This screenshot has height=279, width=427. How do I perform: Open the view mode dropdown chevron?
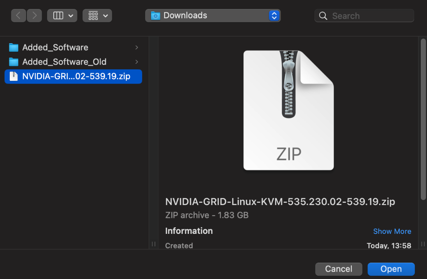(x=70, y=16)
